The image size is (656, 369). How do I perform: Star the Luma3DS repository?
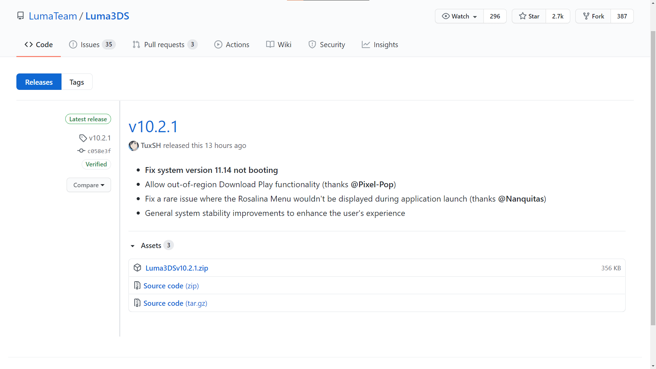[529, 16]
